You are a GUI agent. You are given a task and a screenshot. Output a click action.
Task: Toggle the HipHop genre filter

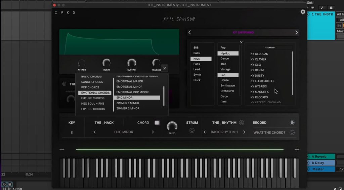(x=228, y=53)
